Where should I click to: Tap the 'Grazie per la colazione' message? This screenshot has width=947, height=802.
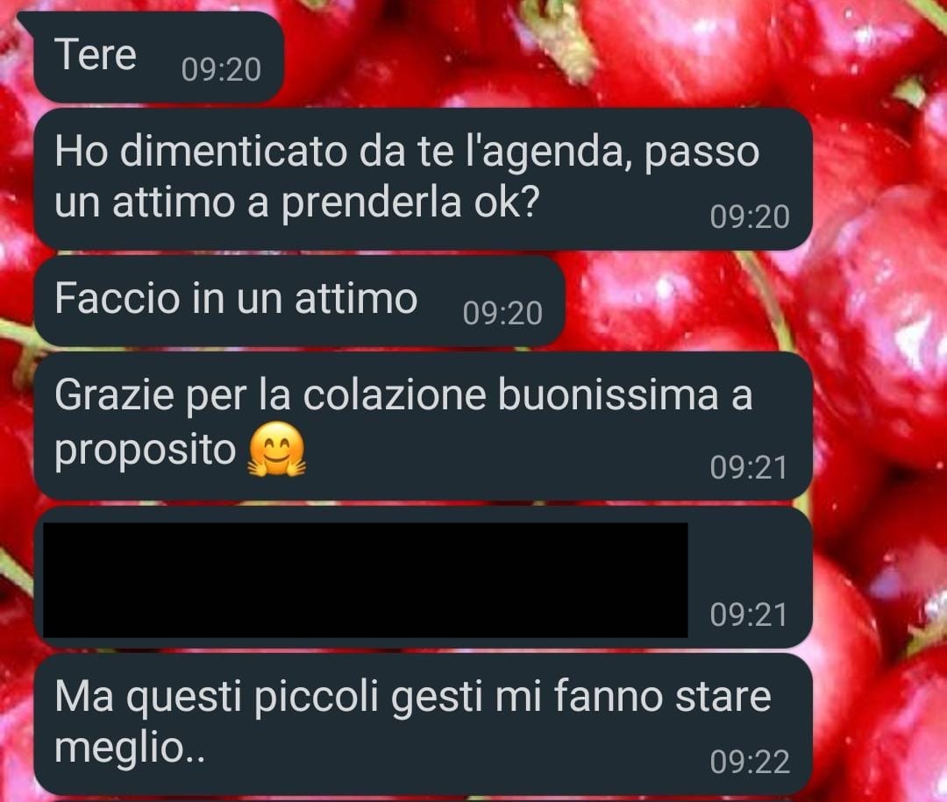tap(423, 426)
